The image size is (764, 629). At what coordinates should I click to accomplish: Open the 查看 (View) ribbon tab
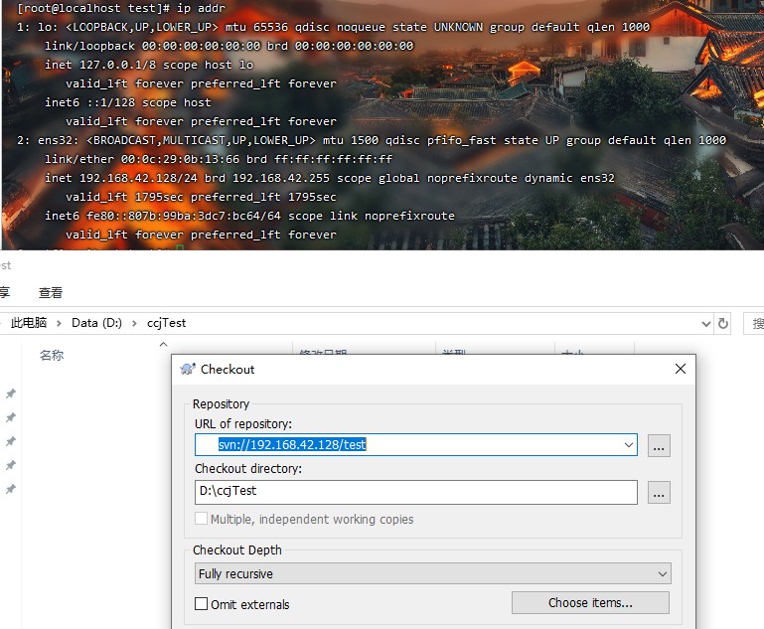pyautogui.click(x=51, y=292)
